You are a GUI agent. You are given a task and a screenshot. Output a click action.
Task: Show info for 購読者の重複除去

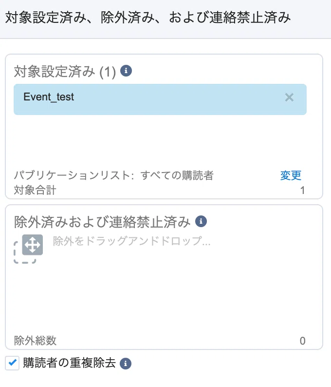(126, 364)
